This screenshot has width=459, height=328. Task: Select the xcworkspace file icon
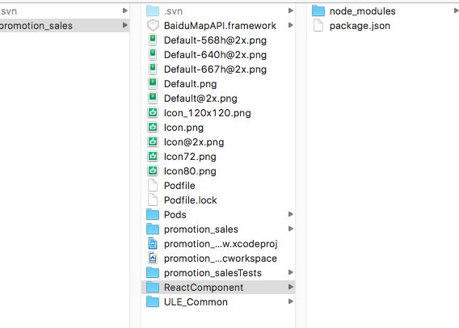pos(153,258)
